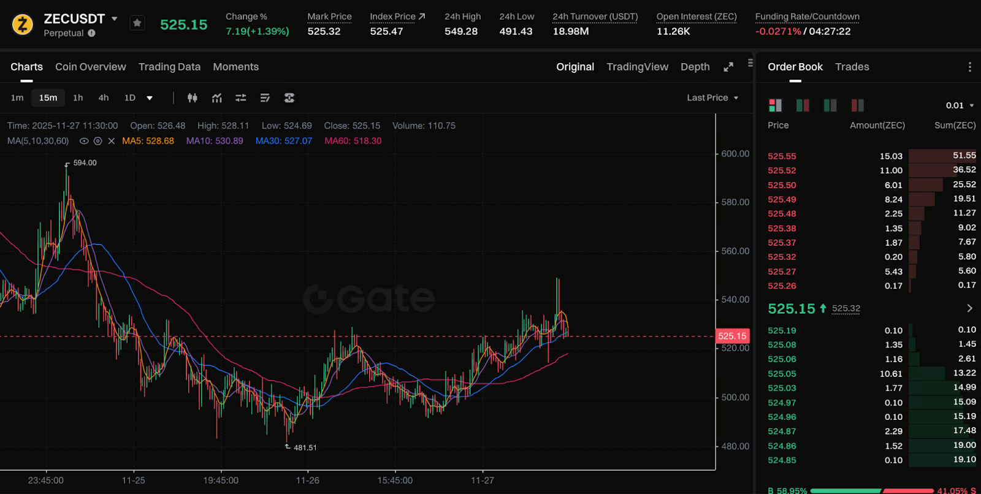The image size is (981, 494).
Task: Click the 481.51 low marker on chart
Action: 305,448
